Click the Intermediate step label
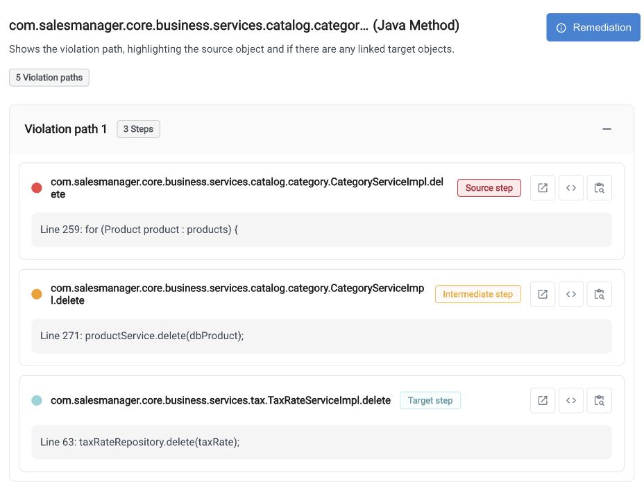Image resolution: width=644 pixels, height=482 pixels. [478, 294]
